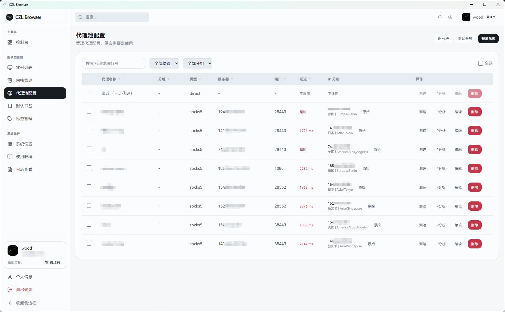The image size is (505, 312).
Task: Select checkbox for 2147 ms row
Action: (89, 243)
